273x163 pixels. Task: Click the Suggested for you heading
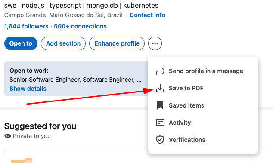pos(40,126)
